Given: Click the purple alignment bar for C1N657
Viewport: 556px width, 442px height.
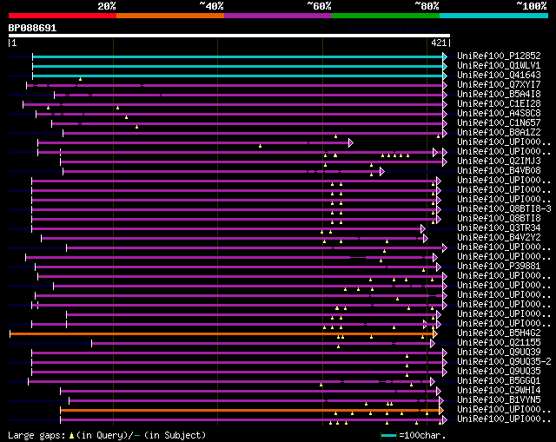Looking at the screenshot, I should 248,123.
